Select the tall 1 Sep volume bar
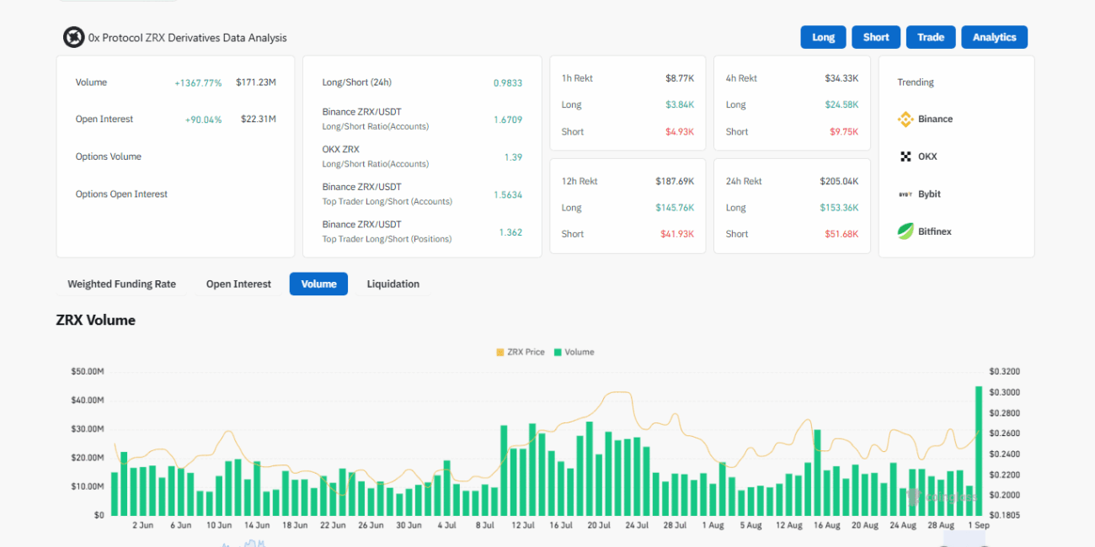The height and width of the screenshot is (547, 1095). (x=979, y=451)
